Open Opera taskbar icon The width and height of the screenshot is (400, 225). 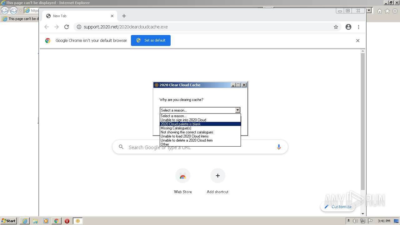[x=67, y=221]
